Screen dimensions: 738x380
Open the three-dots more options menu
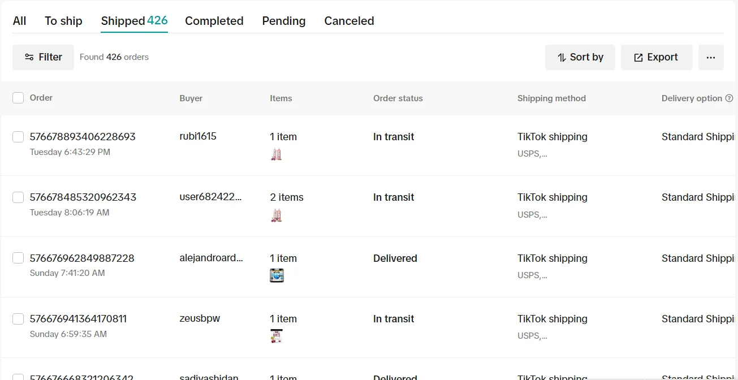(711, 57)
